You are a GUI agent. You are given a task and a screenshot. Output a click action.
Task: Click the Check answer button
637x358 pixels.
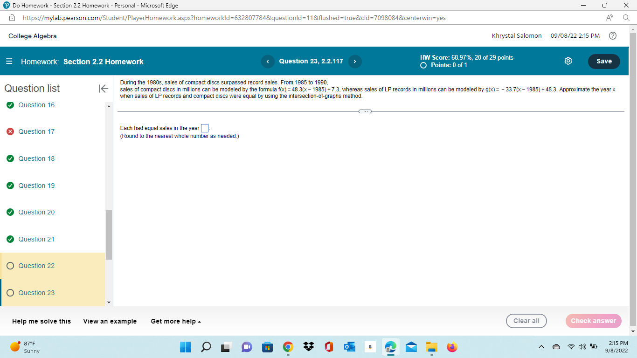point(593,321)
